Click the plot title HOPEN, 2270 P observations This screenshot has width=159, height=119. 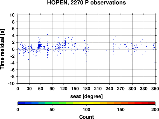coord(86,3)
